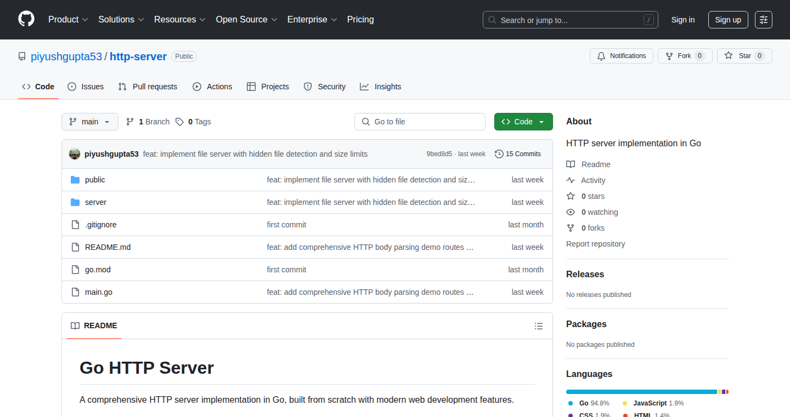Click the Go to file input
This screenshot has height=417, width=790.
(x=420, y=122)
